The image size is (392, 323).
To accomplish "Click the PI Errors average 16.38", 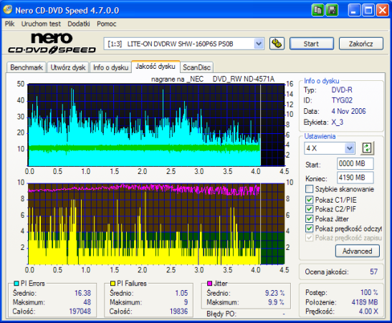I will coord(82,293).
